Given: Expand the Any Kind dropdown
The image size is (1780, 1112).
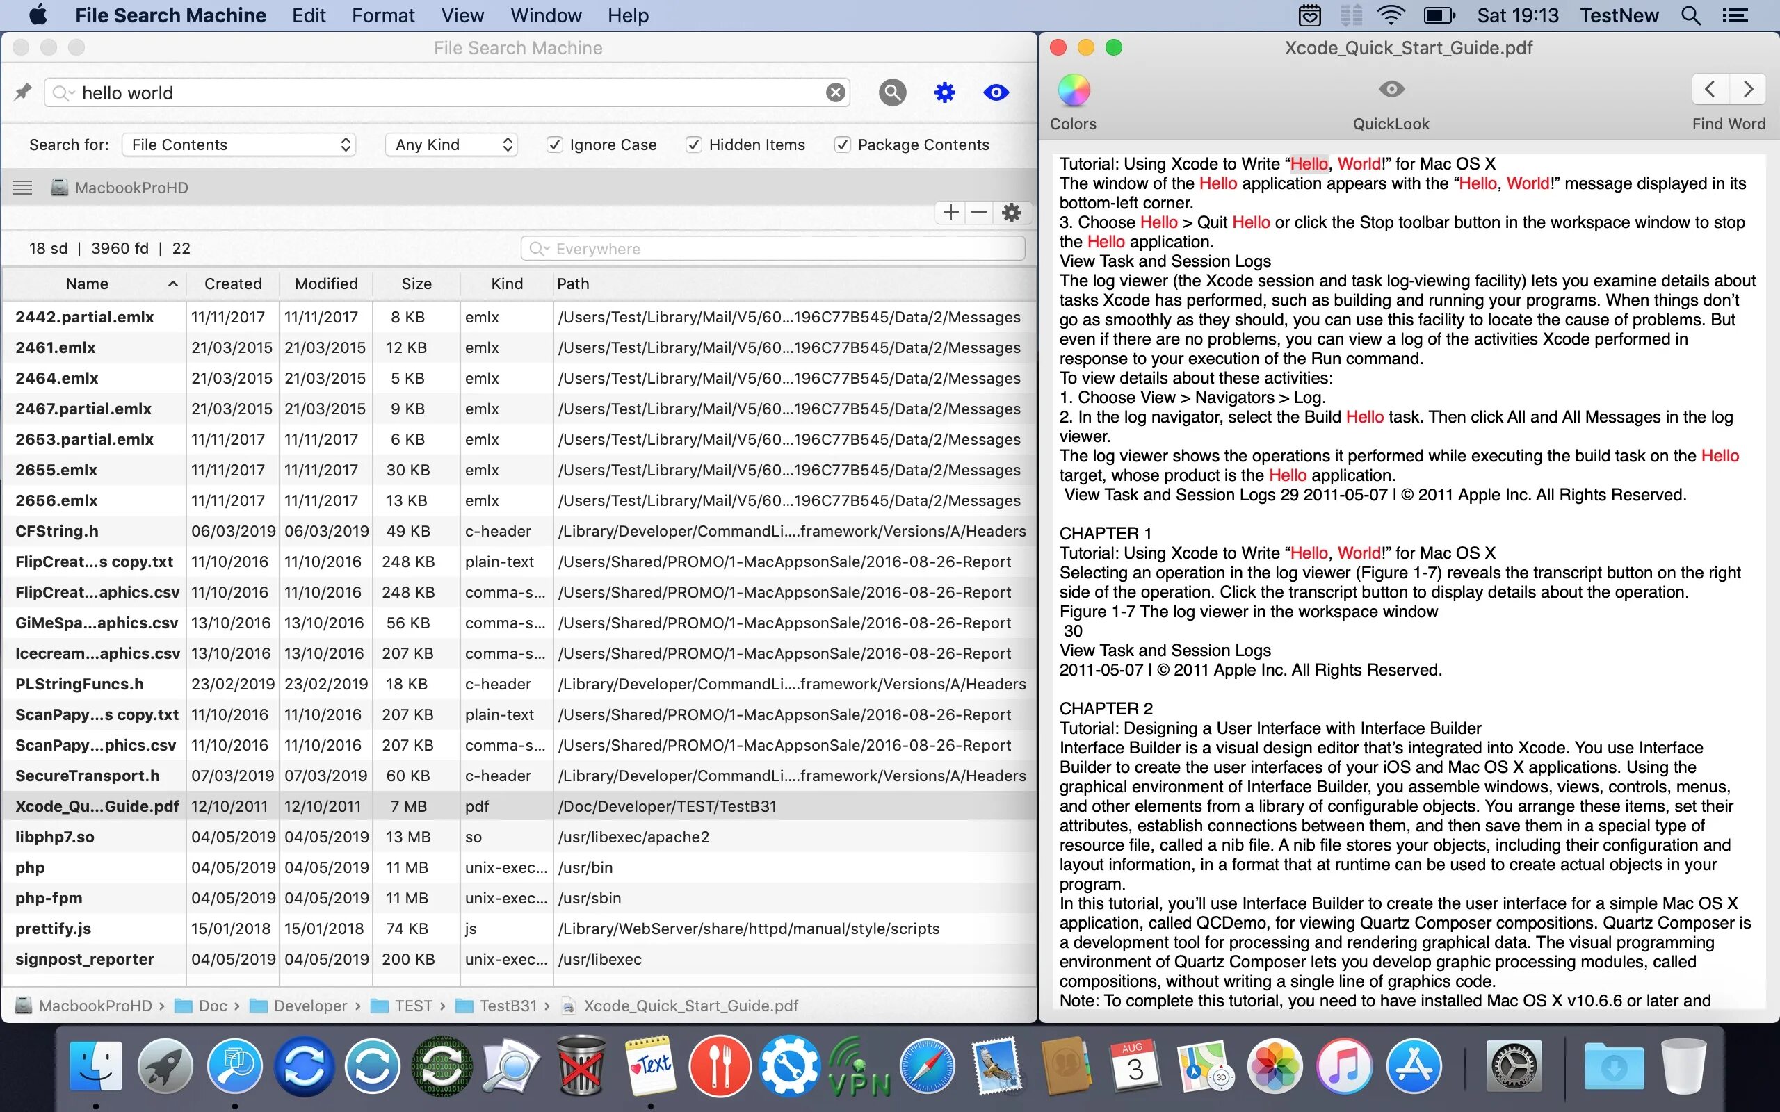Looking at the screenshot, I should click(451, 145).
